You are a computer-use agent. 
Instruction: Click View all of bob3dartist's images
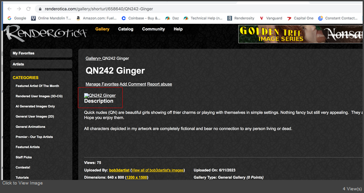[158, 170]
